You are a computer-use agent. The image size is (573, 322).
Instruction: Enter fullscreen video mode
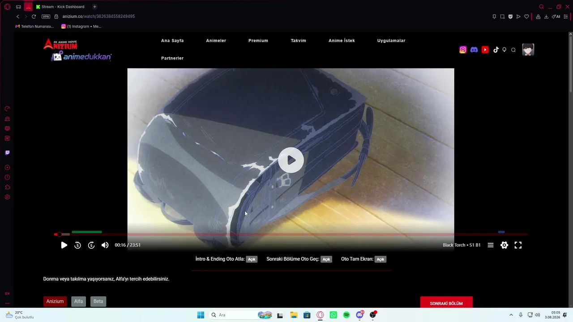[518, 245]
